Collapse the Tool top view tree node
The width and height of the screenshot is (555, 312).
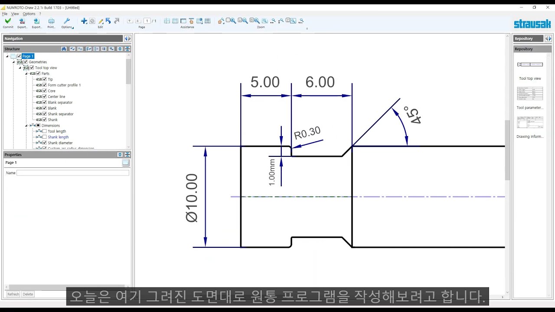20,68
